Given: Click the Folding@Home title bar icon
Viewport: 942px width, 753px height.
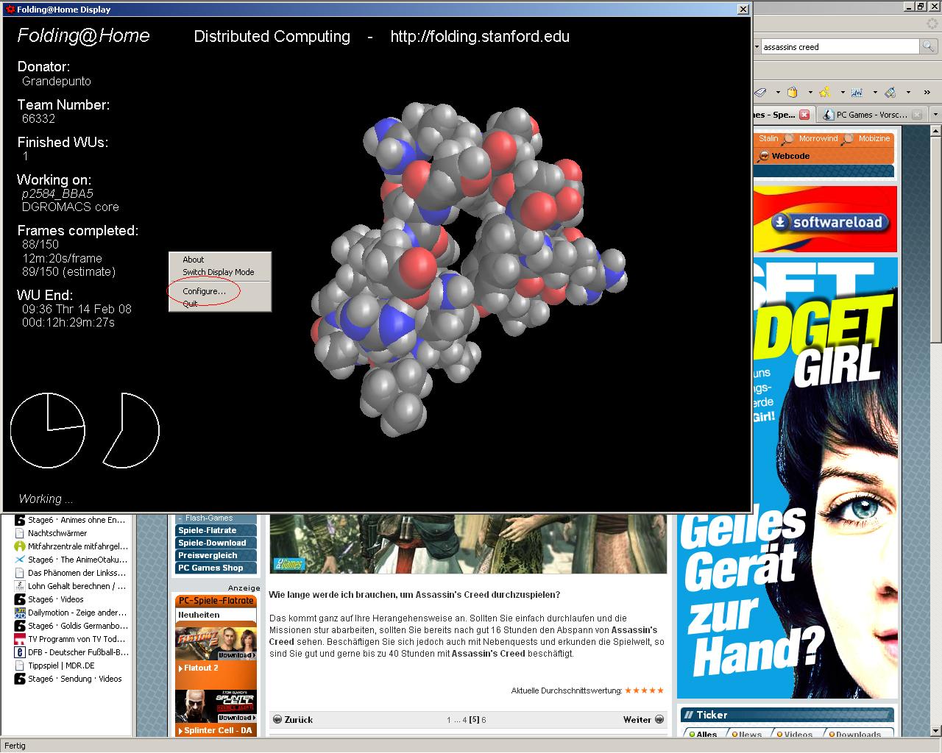Looking at the screenshot, I should 10,10.
